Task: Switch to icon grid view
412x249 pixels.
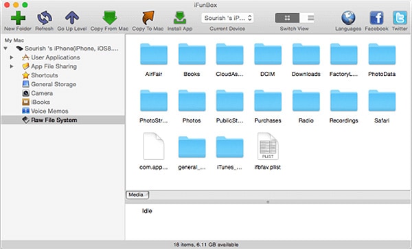Action: (x=287, y=18)
